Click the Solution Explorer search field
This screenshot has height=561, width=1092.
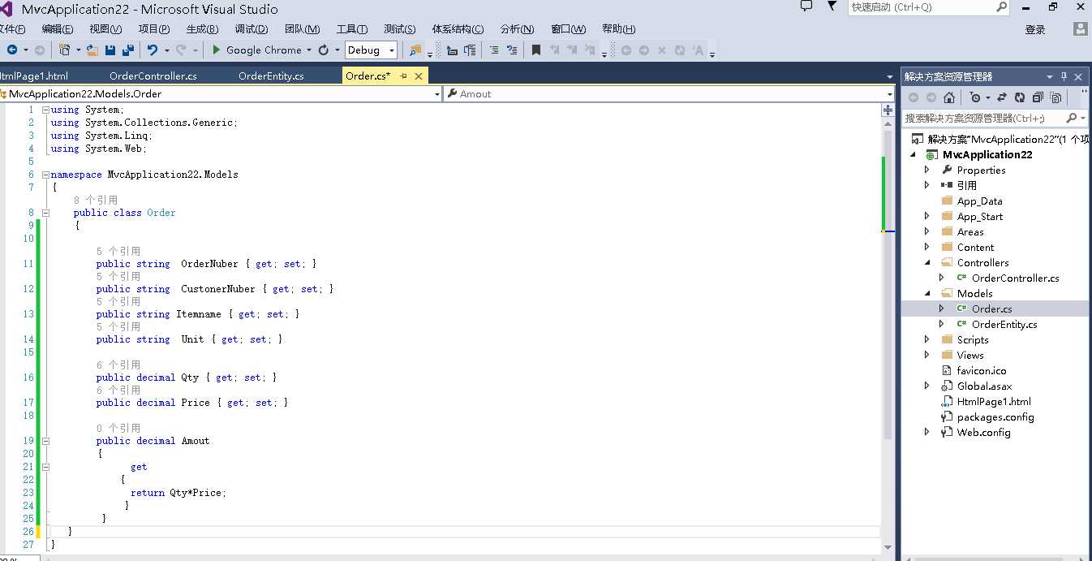(x=995, y=119)
